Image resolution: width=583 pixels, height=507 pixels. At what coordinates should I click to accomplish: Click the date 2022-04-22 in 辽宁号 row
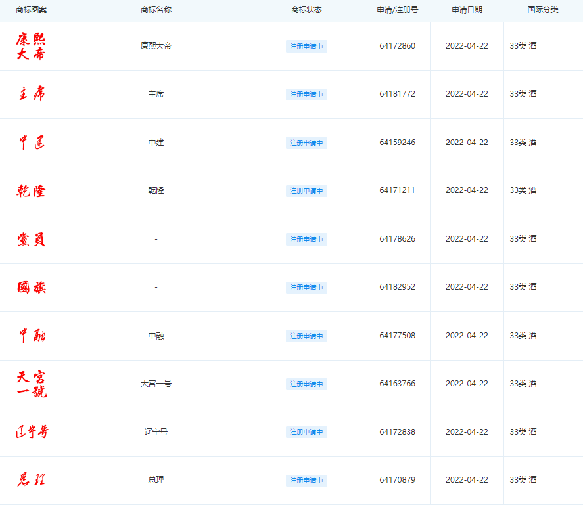click(467, 432)
